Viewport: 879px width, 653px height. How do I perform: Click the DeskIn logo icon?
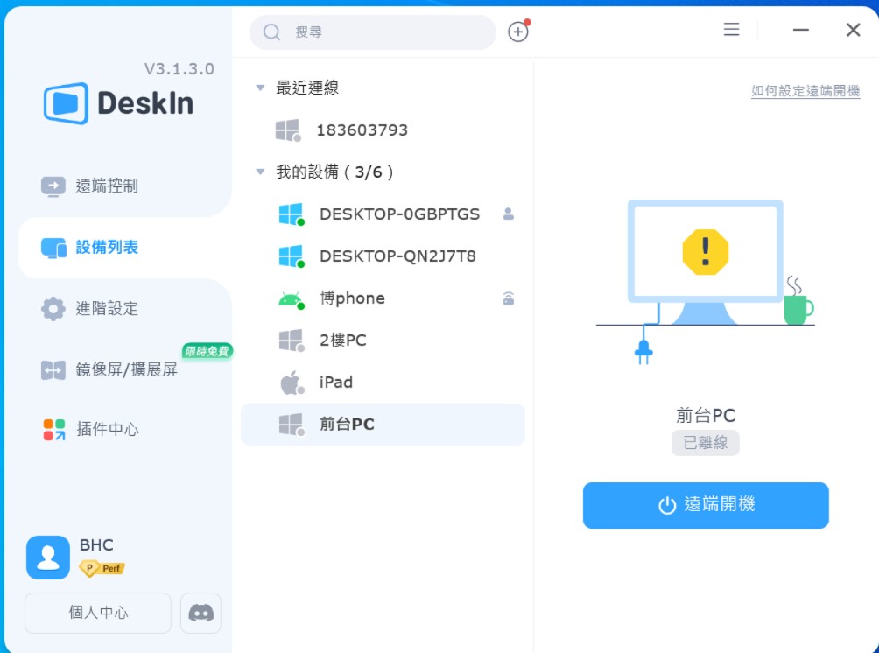[x=67, y=103]
